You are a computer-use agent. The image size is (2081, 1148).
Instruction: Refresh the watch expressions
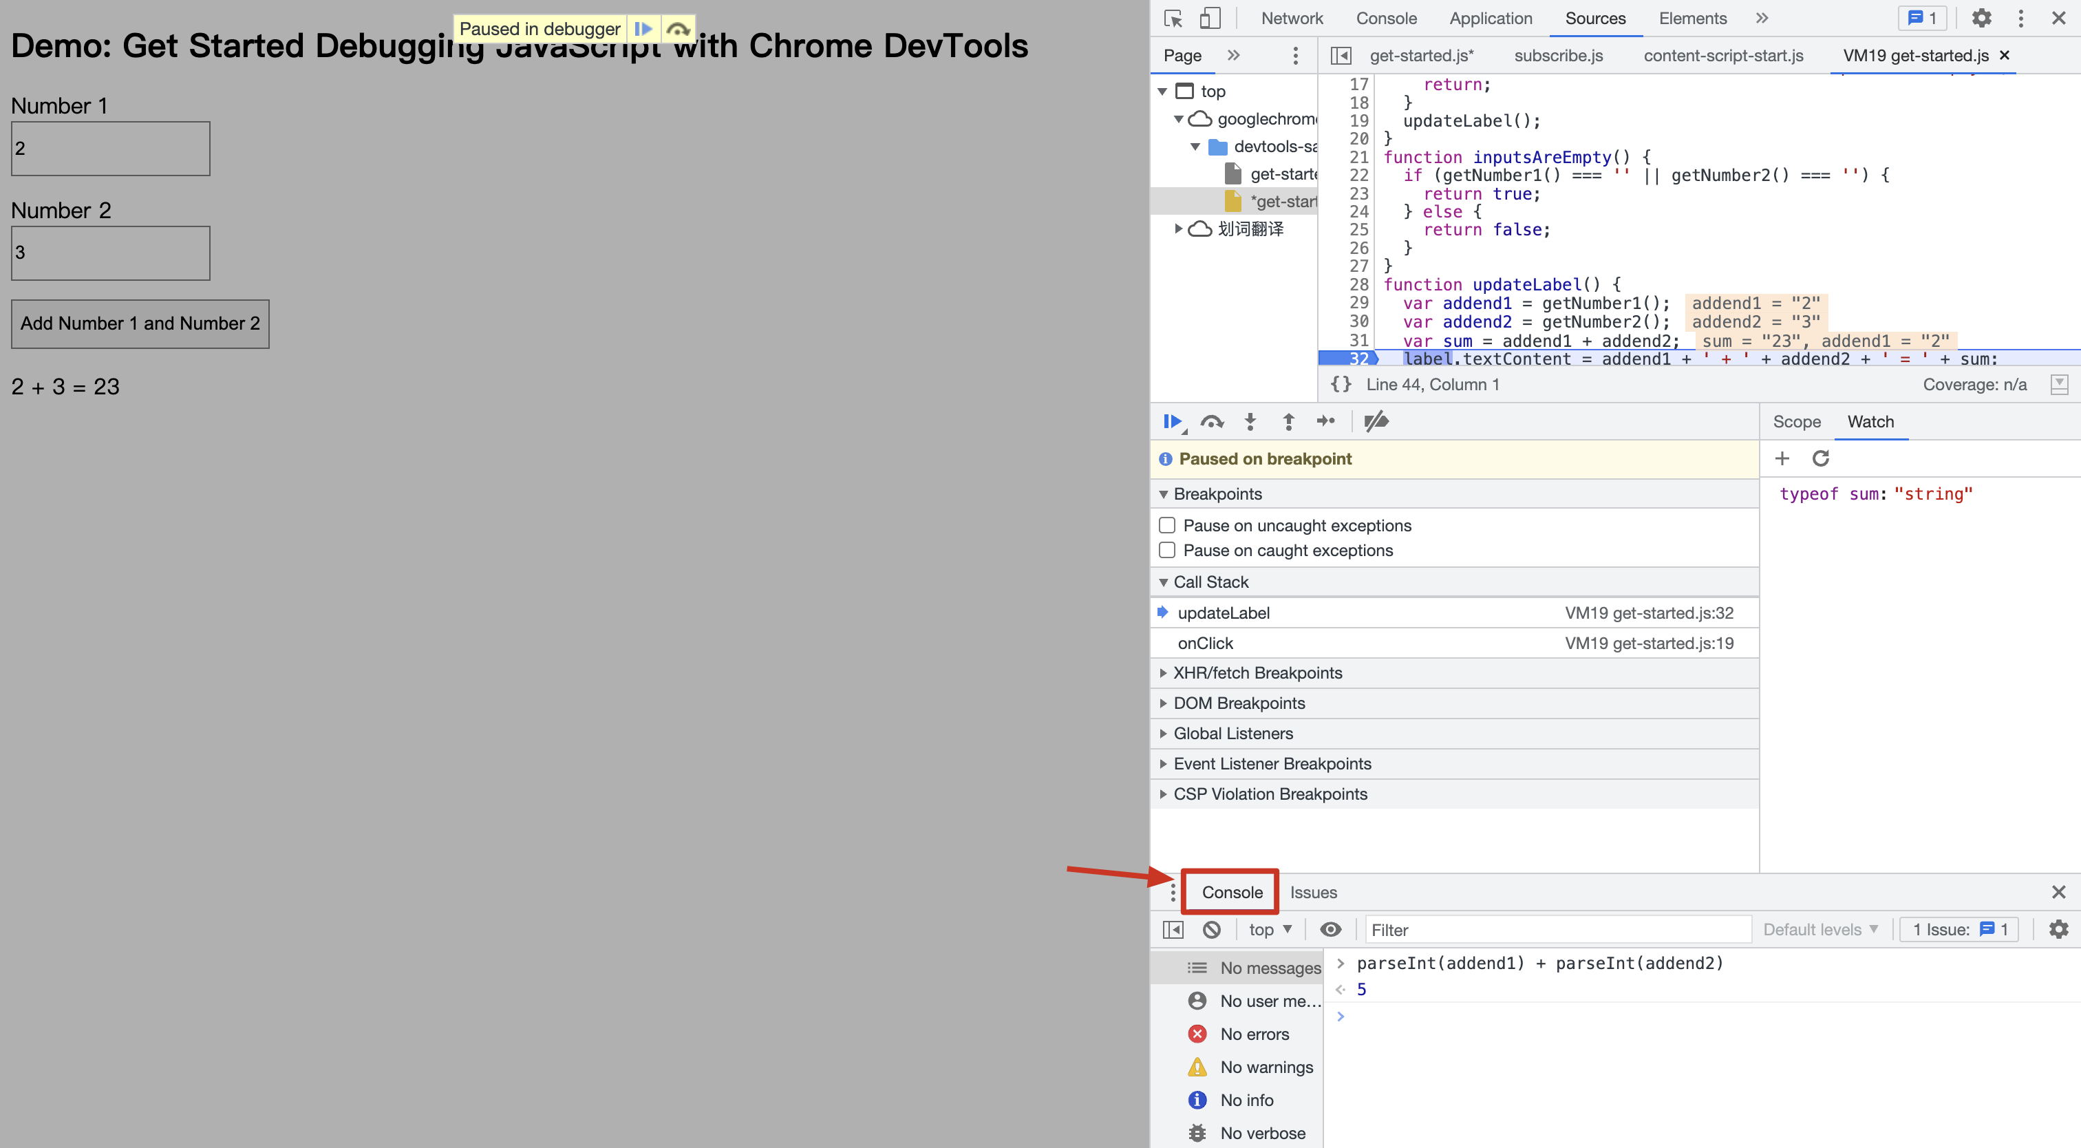(x=1821, y=459)
